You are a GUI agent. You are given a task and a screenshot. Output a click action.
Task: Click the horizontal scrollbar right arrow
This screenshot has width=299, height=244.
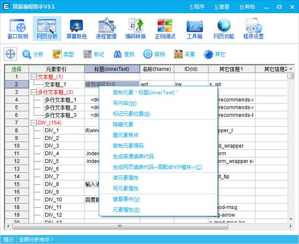[291, 226]
